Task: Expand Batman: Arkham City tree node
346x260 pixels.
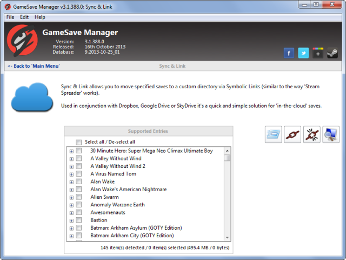Action: point(71,236)
